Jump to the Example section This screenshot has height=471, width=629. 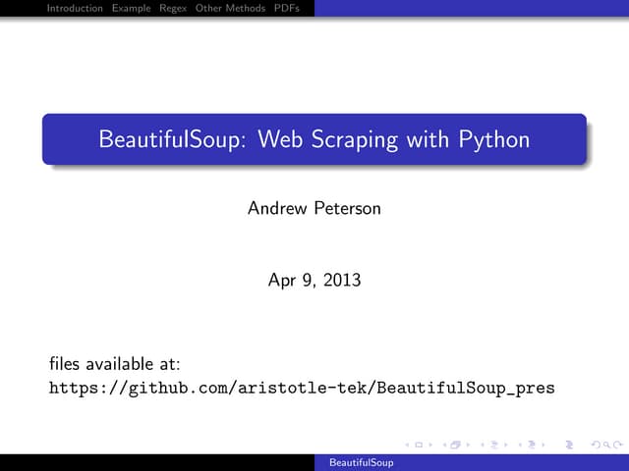pos(131,8)
